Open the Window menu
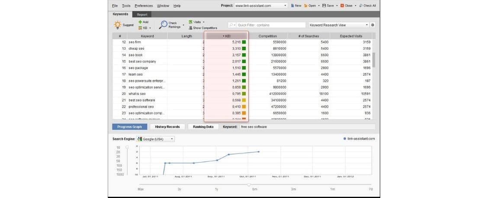Image resolution: width=488 pixels, height=198 pixels. (x=163, y=6)
